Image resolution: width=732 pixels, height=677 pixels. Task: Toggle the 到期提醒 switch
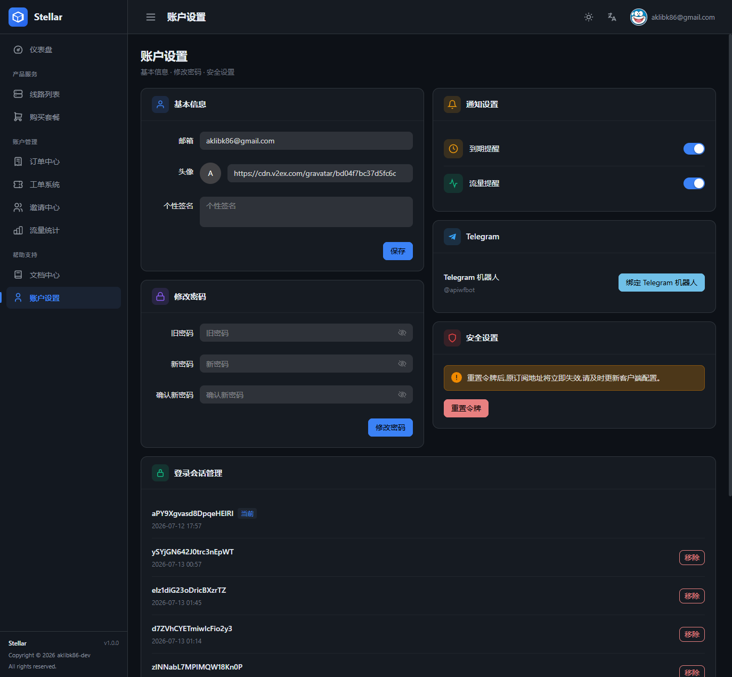pyautogui.click(x=694, y=149)
